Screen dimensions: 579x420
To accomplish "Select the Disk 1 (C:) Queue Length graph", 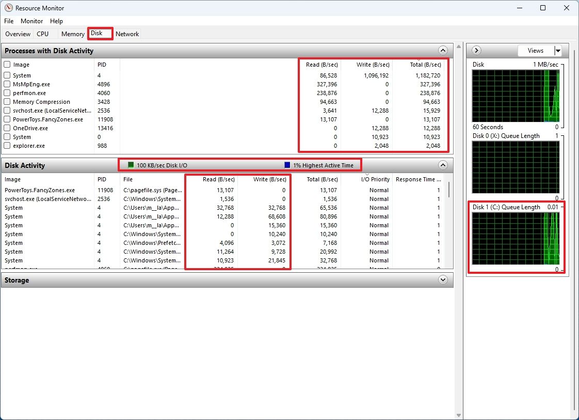I will tap(516, 238).
